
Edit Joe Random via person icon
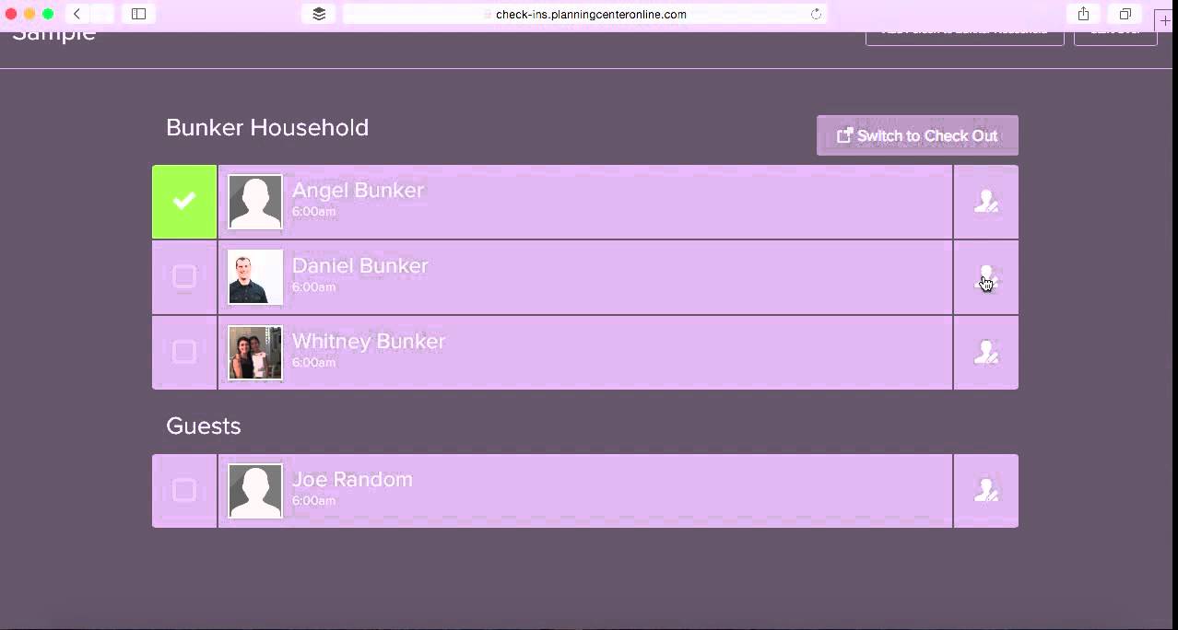(986, 491)
